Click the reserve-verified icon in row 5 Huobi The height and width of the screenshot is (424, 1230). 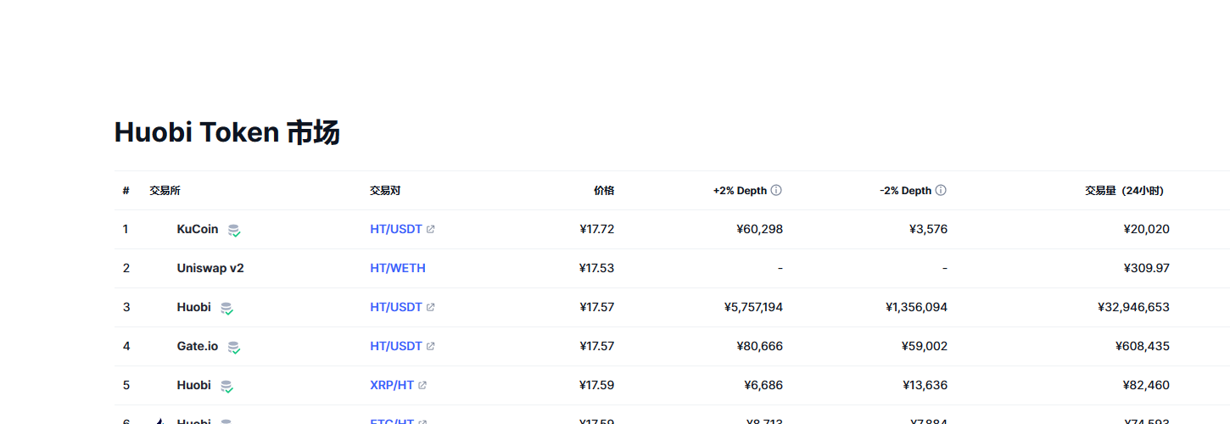coord(226,386)
